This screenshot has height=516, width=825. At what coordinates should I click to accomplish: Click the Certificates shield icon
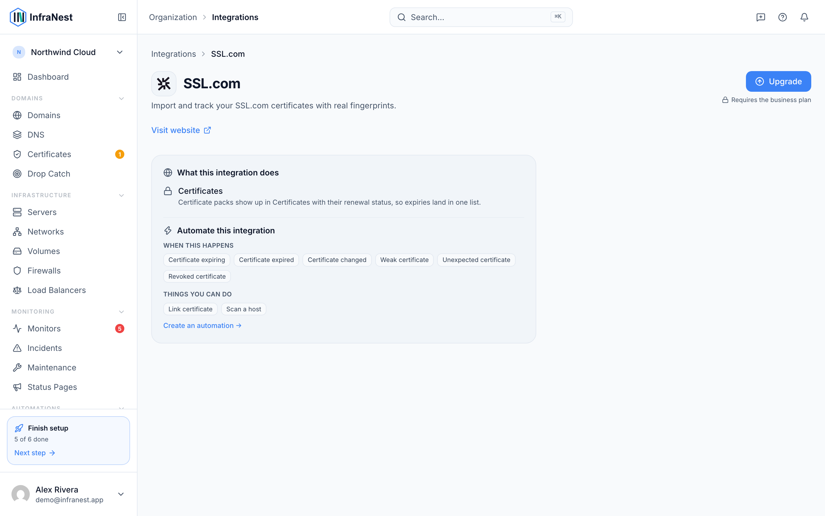[17, 154]
